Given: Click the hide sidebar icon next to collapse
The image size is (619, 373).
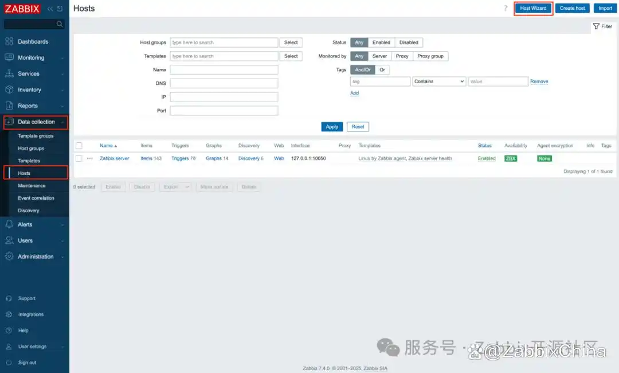Looking at the screenshot, I should pyautogui.click(x=60, y=9).
